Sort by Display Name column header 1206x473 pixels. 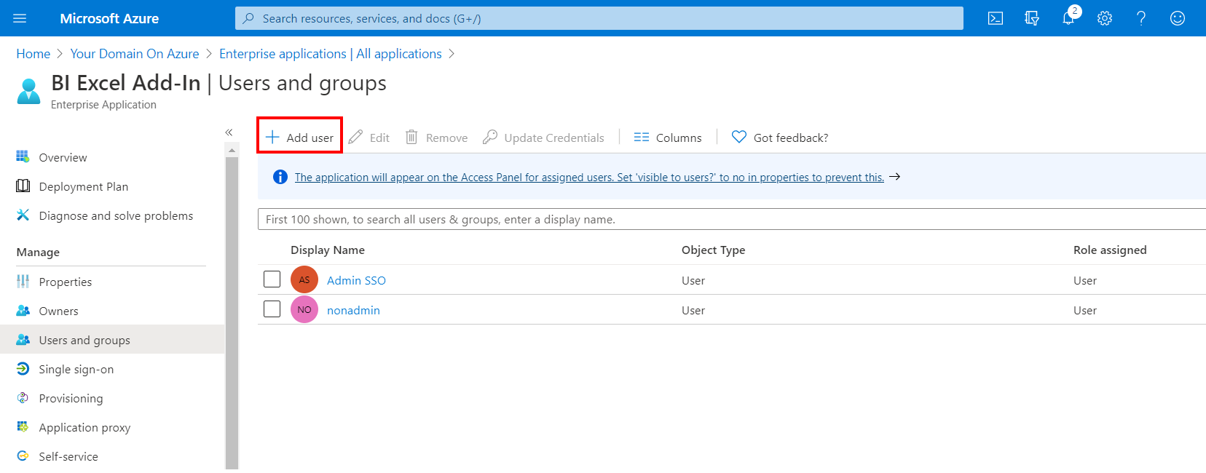click(x=328, y=250)
